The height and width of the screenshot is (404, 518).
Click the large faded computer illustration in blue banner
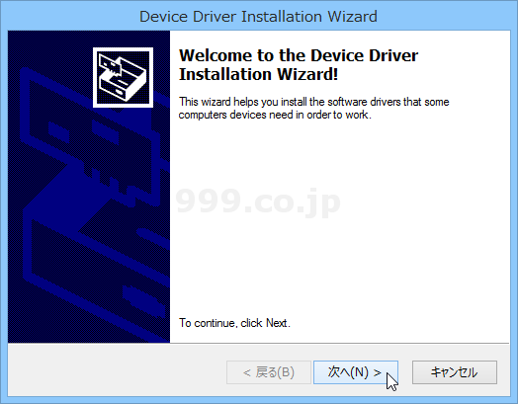(x=93, y=204)
